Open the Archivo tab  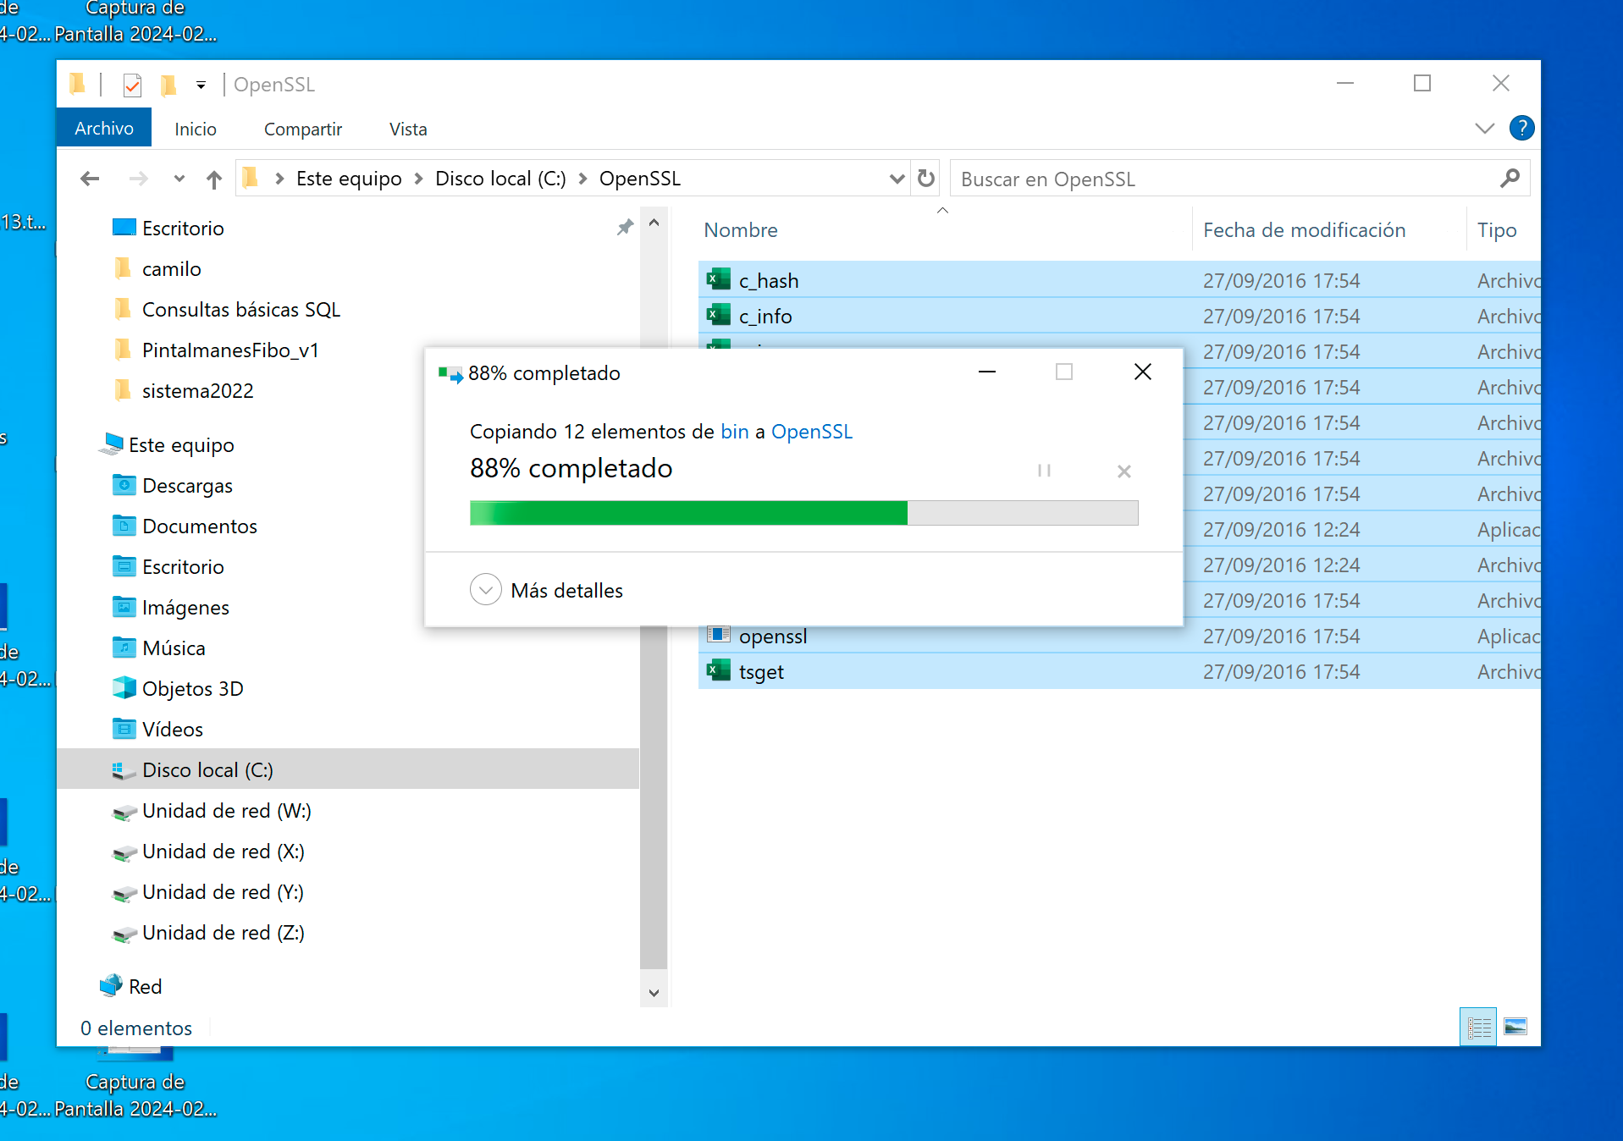click(104, 129)
